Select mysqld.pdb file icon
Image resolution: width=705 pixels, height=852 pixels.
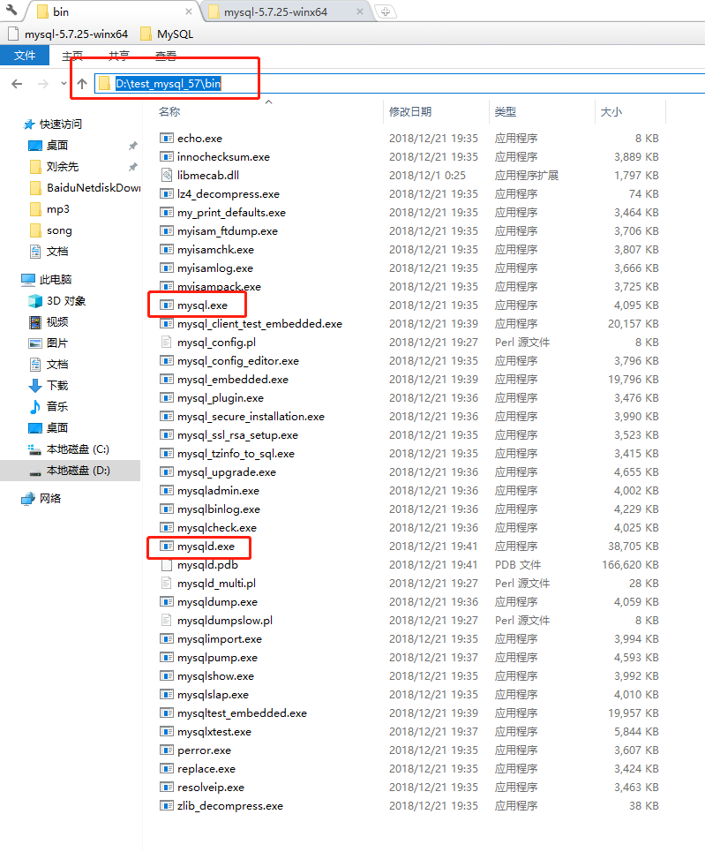pos(166,564)
